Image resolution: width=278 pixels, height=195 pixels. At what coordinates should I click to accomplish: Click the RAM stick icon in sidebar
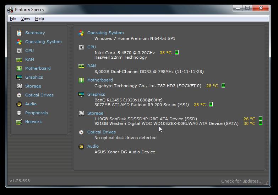(x=19, y=59)
